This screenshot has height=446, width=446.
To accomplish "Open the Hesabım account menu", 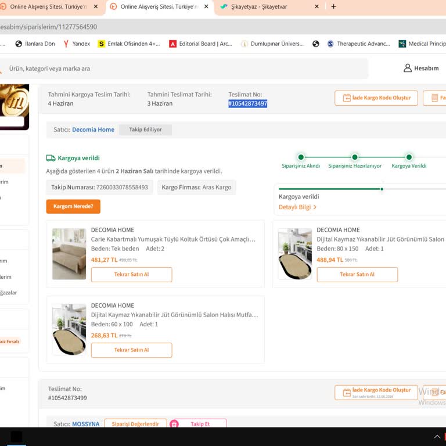I will coord(421,69).
